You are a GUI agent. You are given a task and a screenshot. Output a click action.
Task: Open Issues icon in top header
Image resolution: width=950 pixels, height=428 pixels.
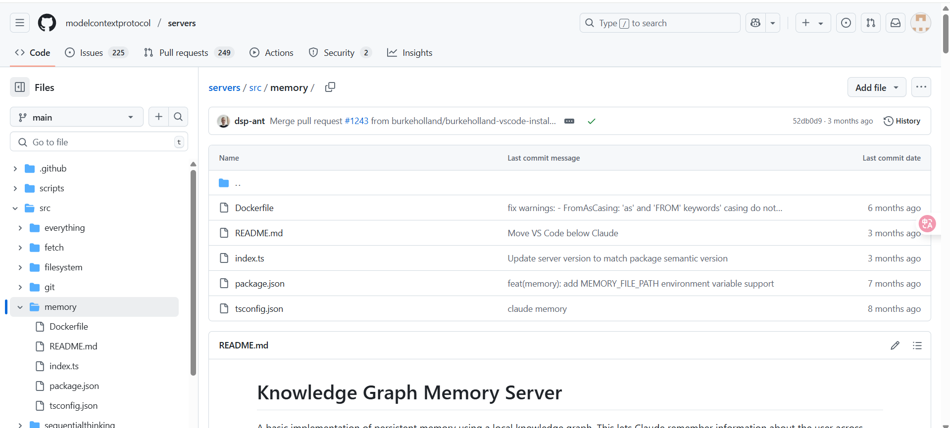pos(846,23)
